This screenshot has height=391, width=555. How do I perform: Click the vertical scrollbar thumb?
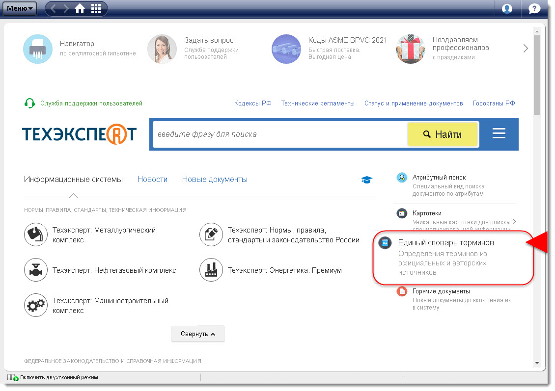coord(537,75)
